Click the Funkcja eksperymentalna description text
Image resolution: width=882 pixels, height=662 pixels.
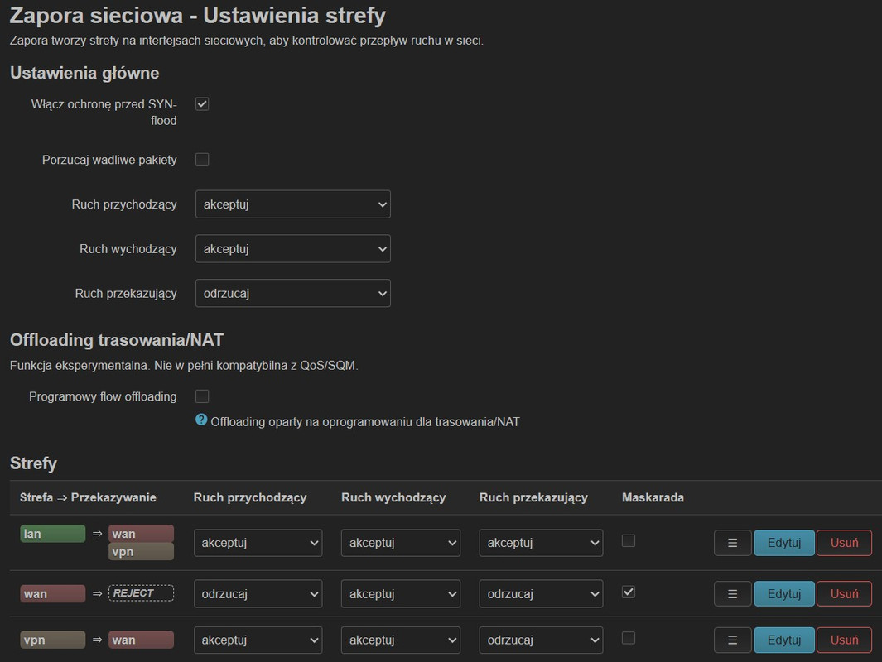[x=184, y=365]
